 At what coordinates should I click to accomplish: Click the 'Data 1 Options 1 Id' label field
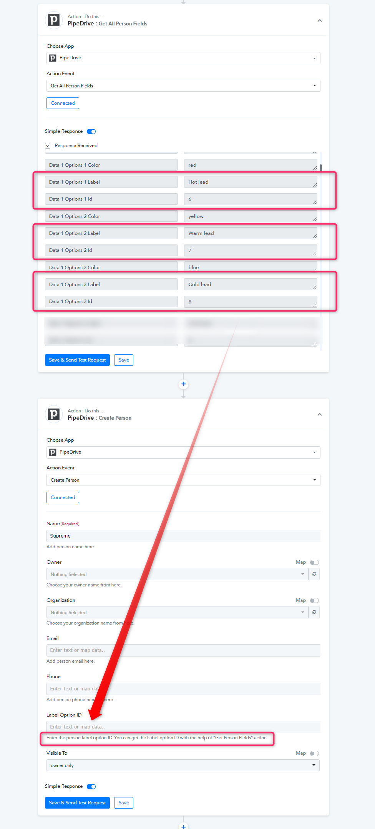pyautogui.click(x=111, y=199)
